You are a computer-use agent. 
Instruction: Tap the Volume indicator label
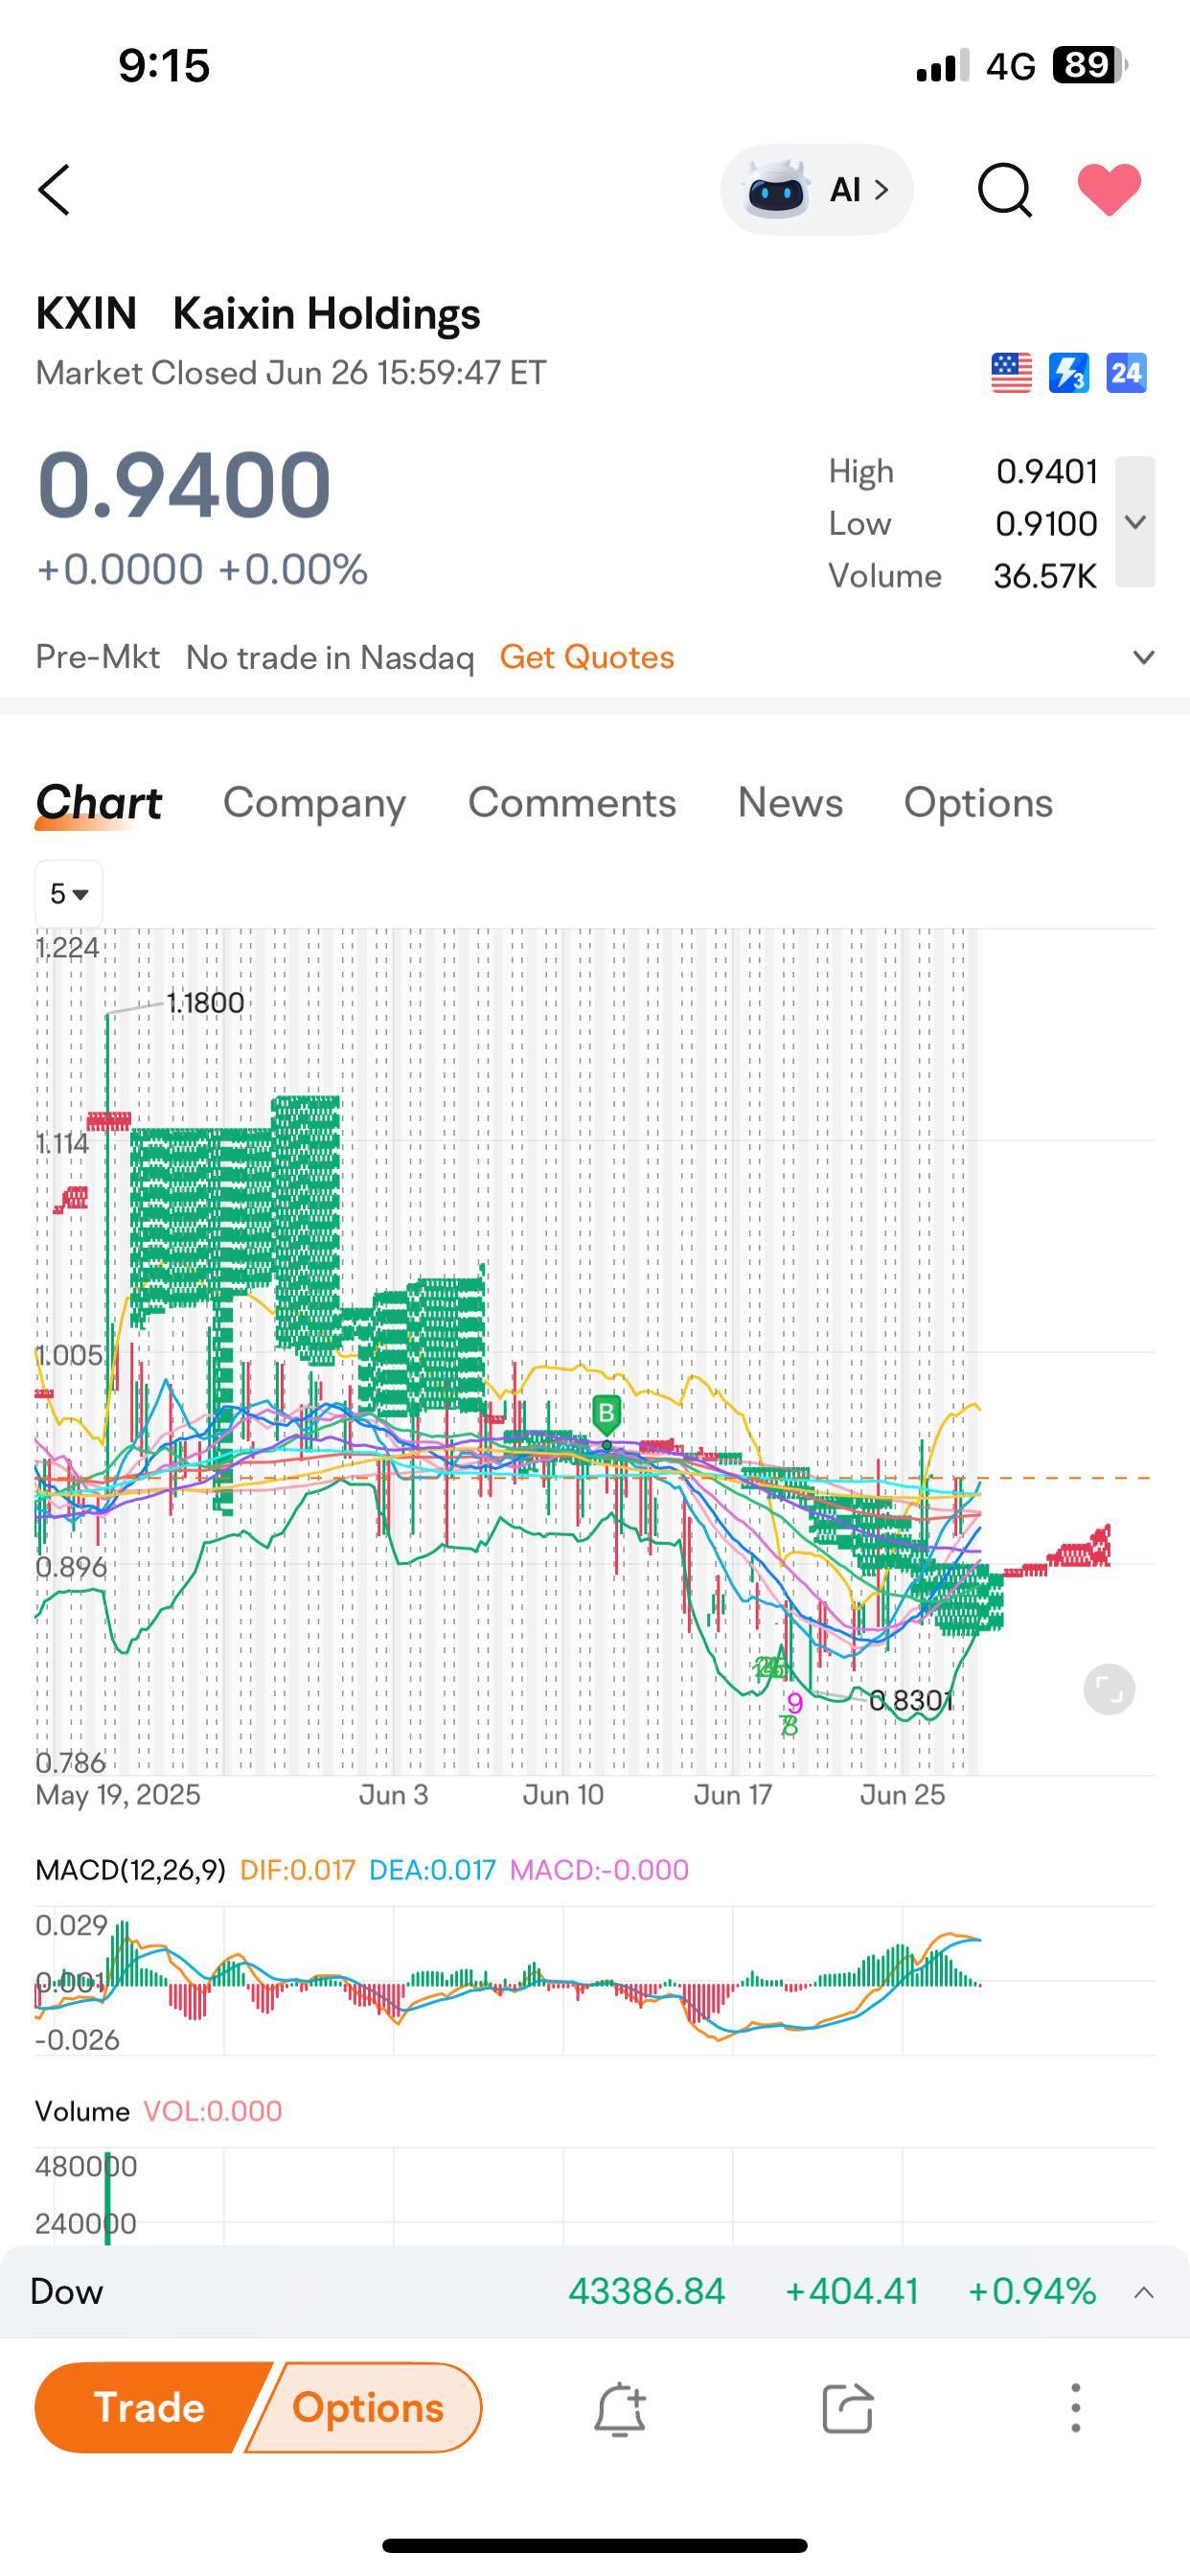click(82, 2111)
